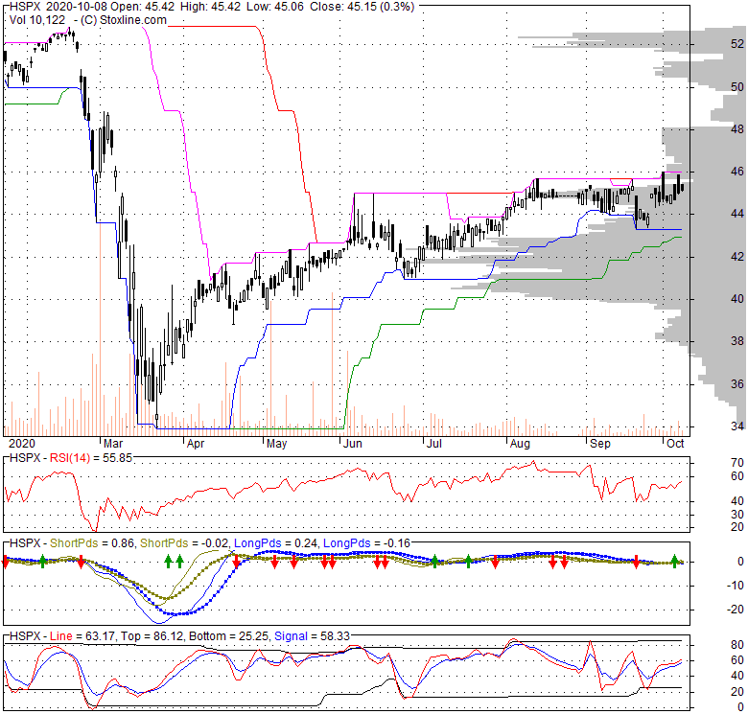This screenshot has width=748, height=714.
Task: Click the 40 price axis label
Action: click(737, 298)
